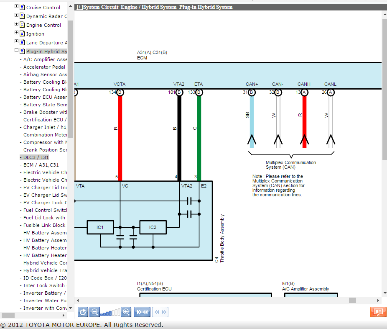This screenshot has height=329, width=387.
Task: Click the rotate/reset diagram view icon
Action: (83, 312)
